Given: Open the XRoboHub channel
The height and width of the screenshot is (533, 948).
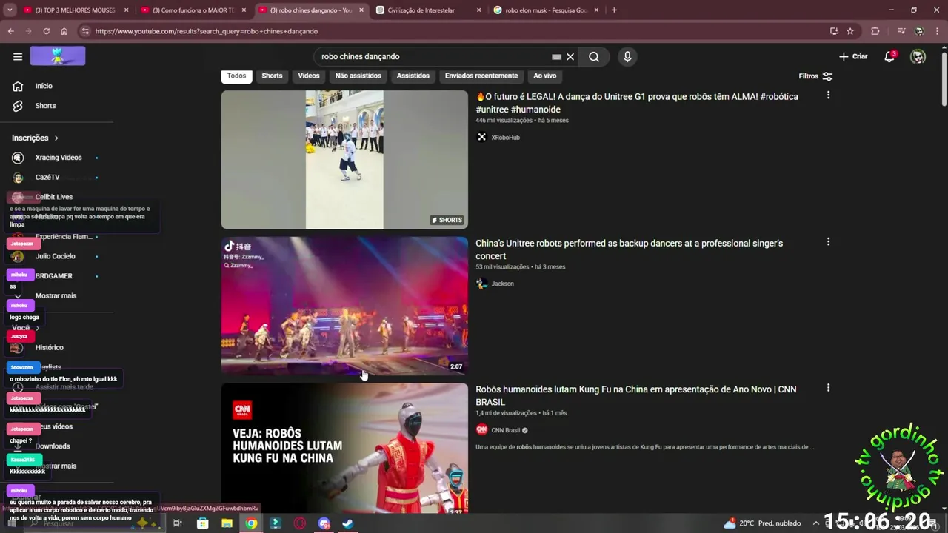Looking at the screenshot, I should coord(505,138).
